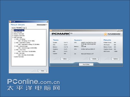
Task: Click the Memory tests '0 of 16' value
Action: coord(66,47)
